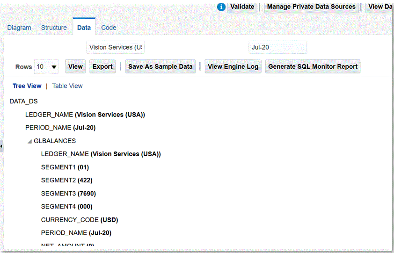394x253 pixels.
Task: Open the Rows count dropdown
Action: coord(46,67)
